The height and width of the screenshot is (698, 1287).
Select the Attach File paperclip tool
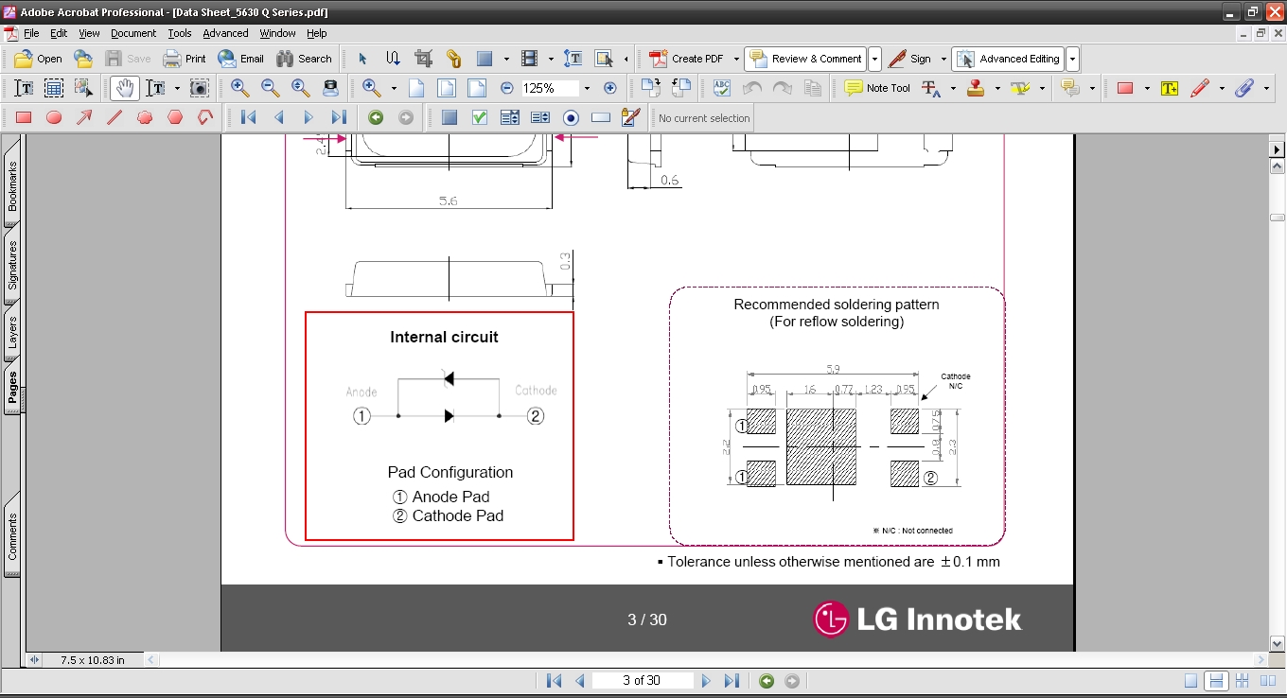pos(1244,88)
